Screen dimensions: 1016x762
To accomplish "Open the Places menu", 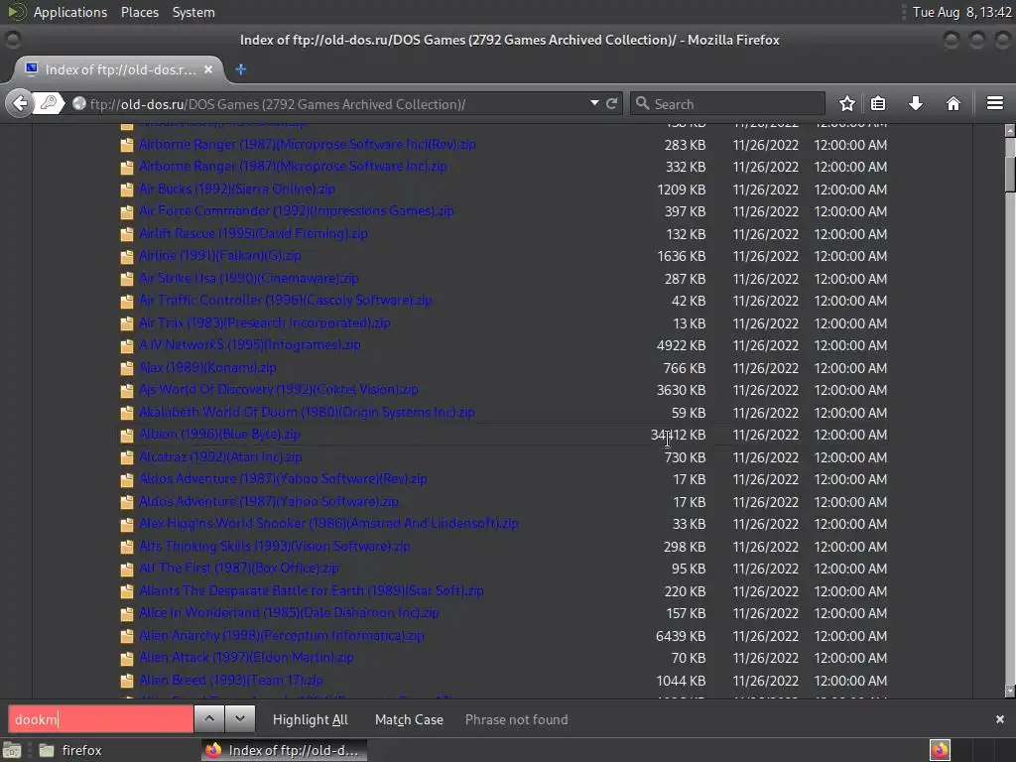I will 140,12.
